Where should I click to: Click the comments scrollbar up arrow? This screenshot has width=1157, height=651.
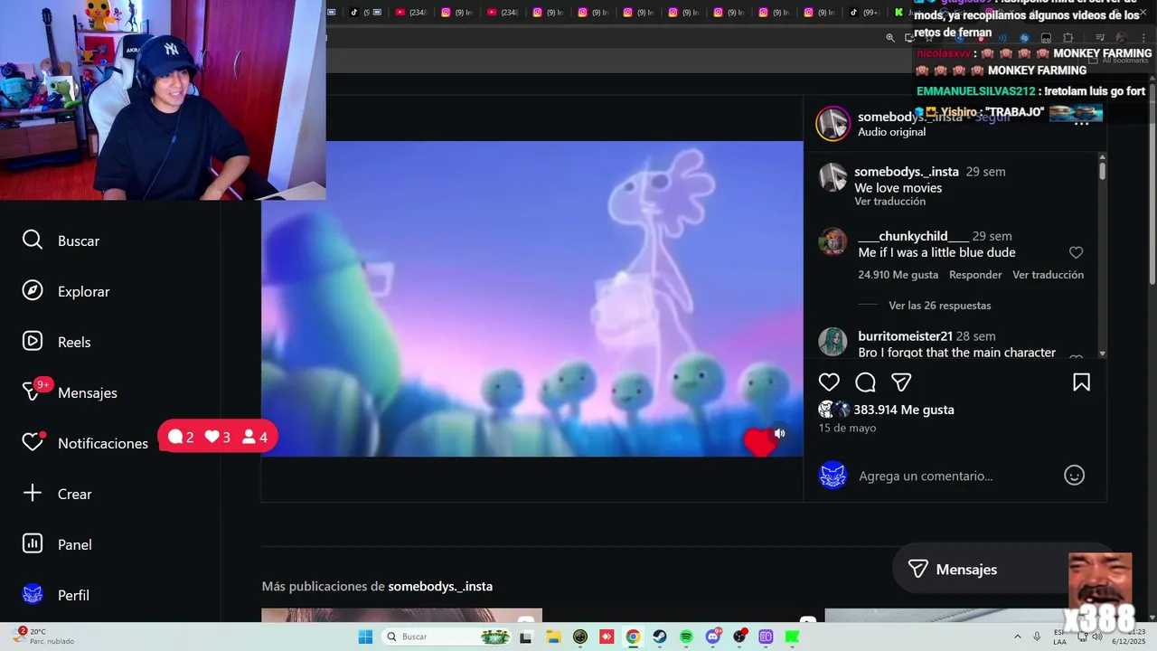point(1102,157)
